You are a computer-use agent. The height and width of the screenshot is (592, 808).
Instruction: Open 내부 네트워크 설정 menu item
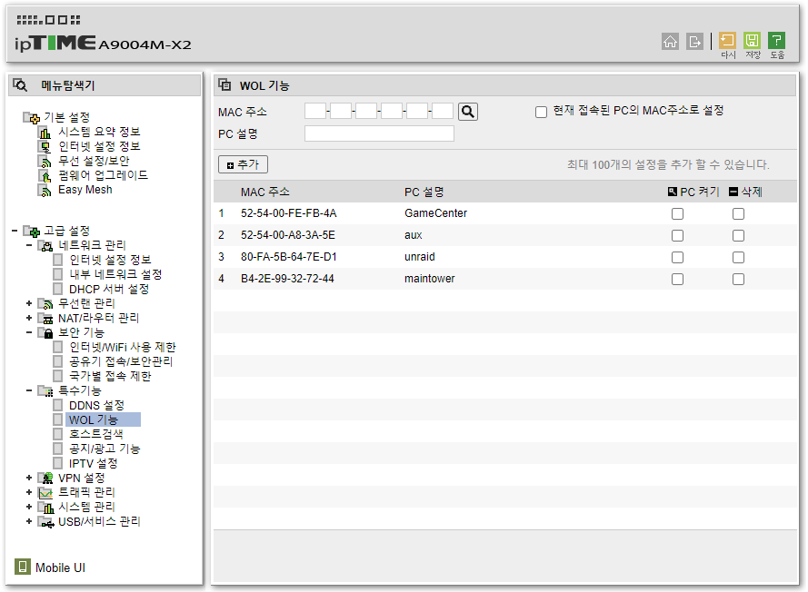click(x=115, y=274)
